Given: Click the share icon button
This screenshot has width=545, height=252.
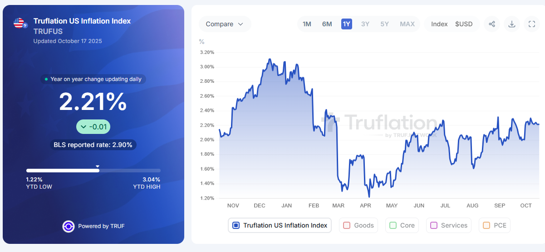Looking at the screenshot, I should pyautogui.click(x=492, y=24).
